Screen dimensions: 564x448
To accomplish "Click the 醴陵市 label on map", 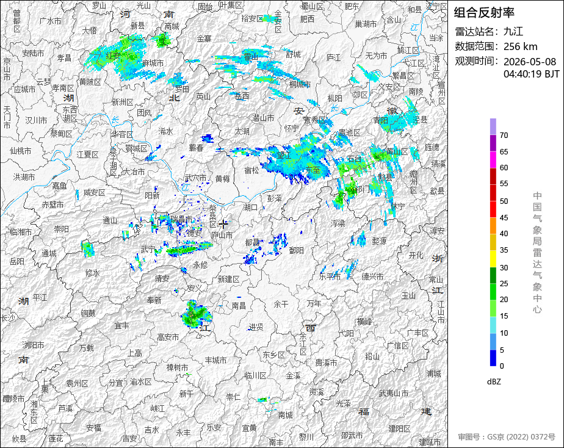I will click(13, 399).
